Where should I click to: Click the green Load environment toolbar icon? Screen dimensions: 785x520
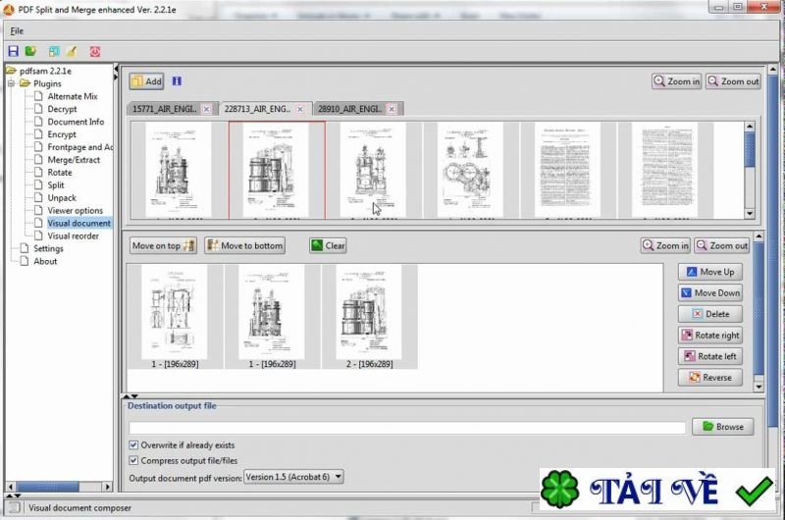(31, 51)
